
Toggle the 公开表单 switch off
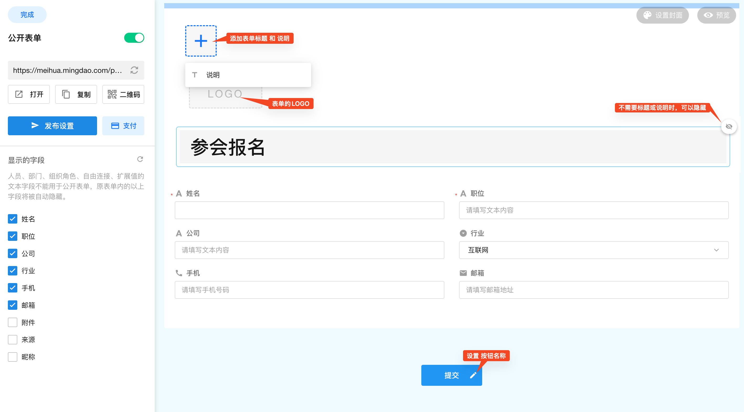click(x=134, y=38)
